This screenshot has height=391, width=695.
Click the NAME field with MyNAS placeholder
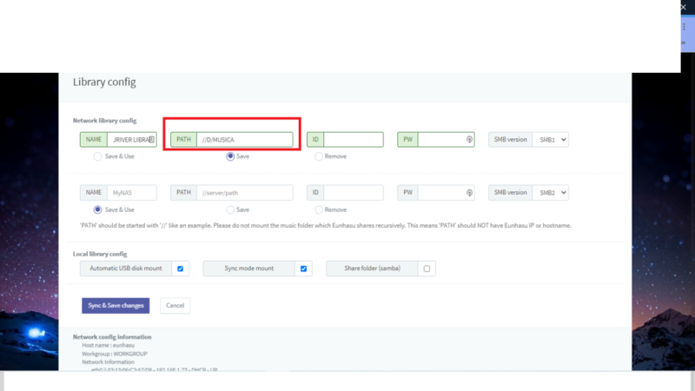pyautogui.click(x=132, y=193)
